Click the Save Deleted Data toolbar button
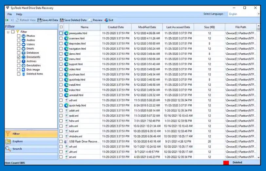The height and width of the screenshot is (171, 266). pyautogui.click(x=73, y=20)
